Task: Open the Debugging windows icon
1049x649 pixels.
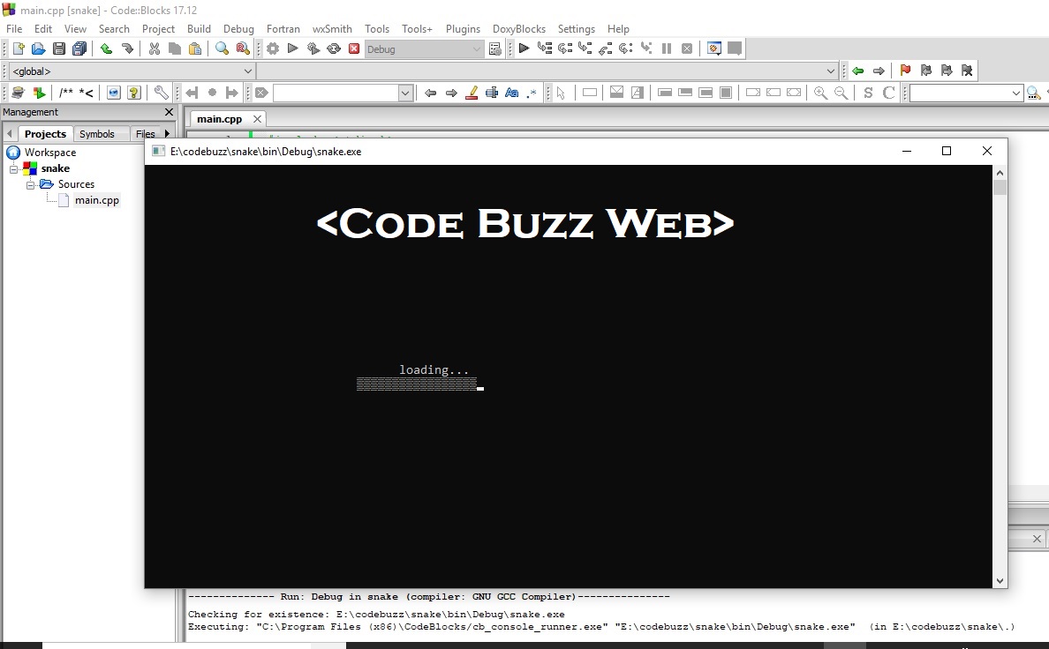Action: coord(713,48)
